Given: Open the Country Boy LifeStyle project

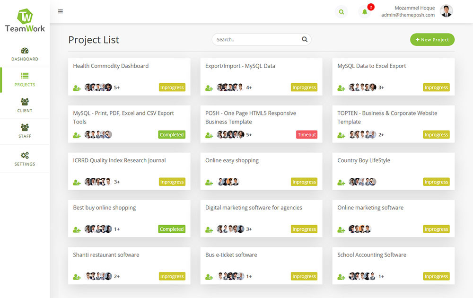Looking at the screenshot, I should (x=364, y=160).
